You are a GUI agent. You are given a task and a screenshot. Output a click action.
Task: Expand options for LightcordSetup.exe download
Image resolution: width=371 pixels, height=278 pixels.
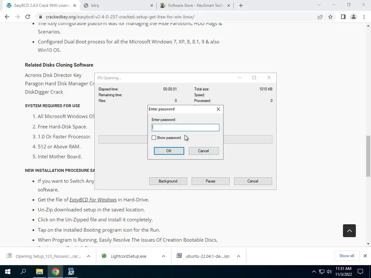click(164, 256)
